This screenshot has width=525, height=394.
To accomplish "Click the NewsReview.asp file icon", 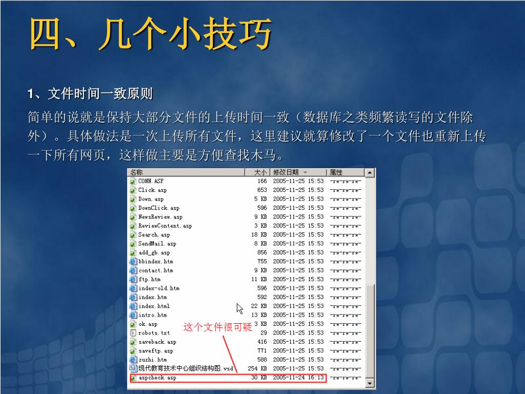I will click(x=133, y=217).
